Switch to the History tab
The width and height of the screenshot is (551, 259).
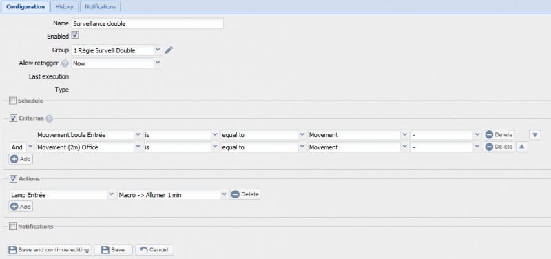[64, 7]
